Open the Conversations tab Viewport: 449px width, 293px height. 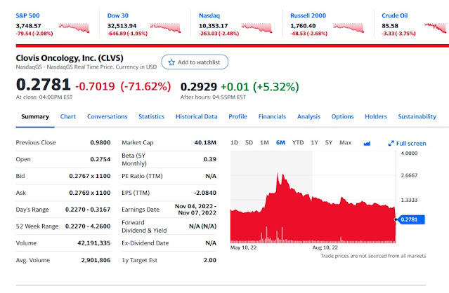(107, 116)
